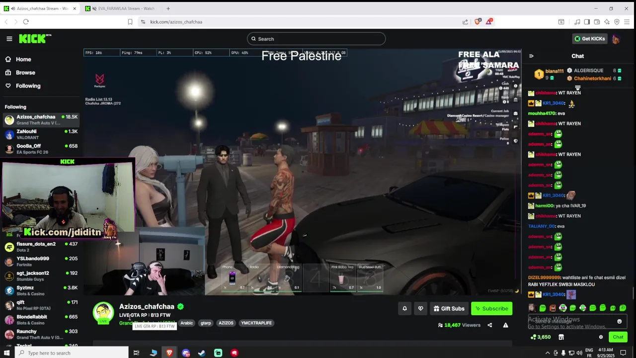Click the 3,650 channel points balance
This screenshot has height=358, width=636.
coord(541,337)
